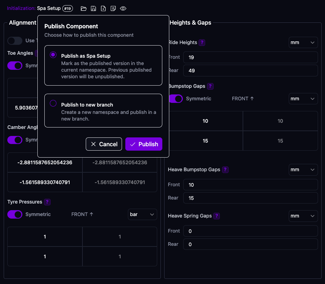The height and width of the screenshot is (284, 325).
Task: Open Heave Spring Gaps help icon
Action: 217,216
